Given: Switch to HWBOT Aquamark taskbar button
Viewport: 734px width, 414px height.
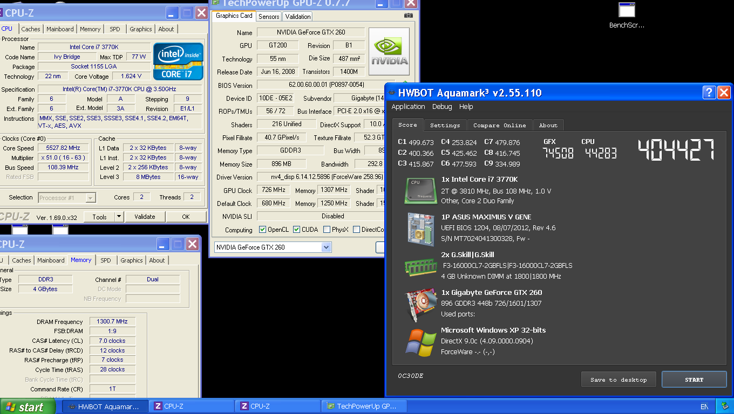Looking at the screenshot, I should coord(105,406).
